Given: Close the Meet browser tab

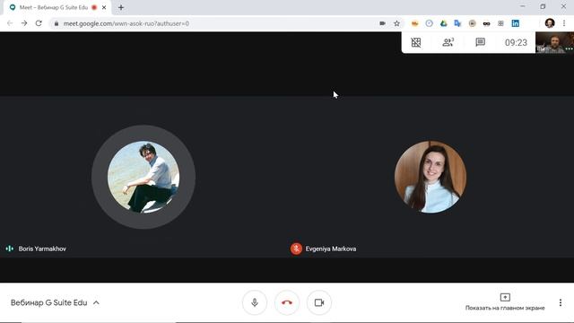Looking at the screenshot, I should click(104, 7).
